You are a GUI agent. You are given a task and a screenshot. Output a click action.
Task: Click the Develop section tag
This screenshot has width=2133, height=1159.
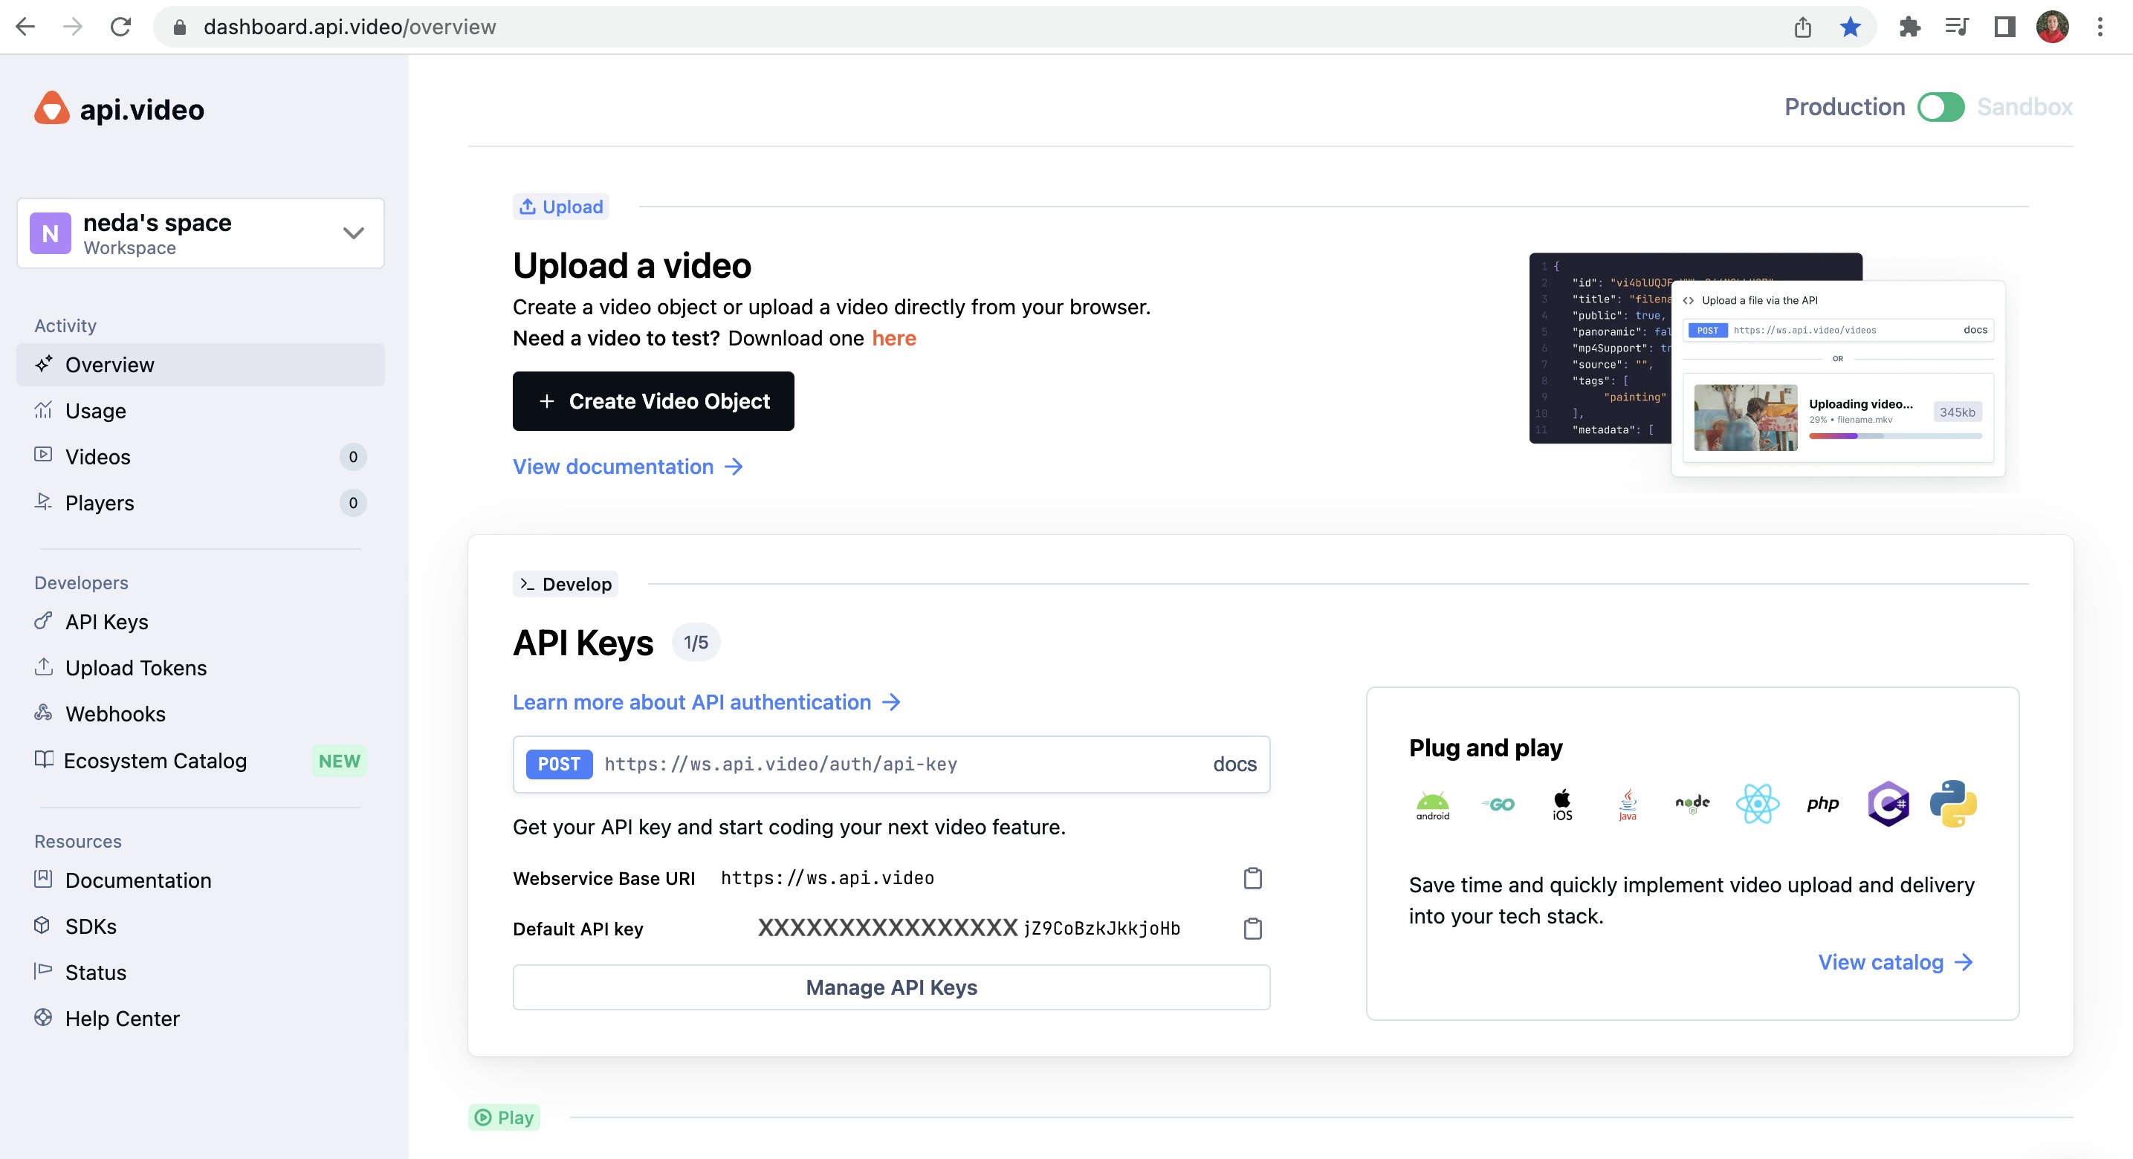pos(566,585)
